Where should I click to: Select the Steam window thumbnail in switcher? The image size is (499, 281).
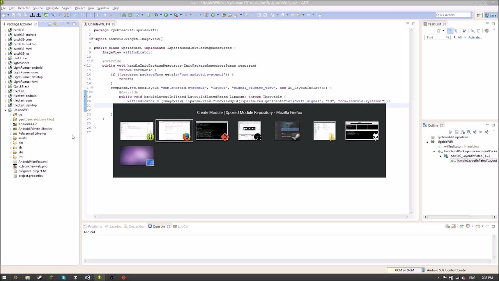287,131
